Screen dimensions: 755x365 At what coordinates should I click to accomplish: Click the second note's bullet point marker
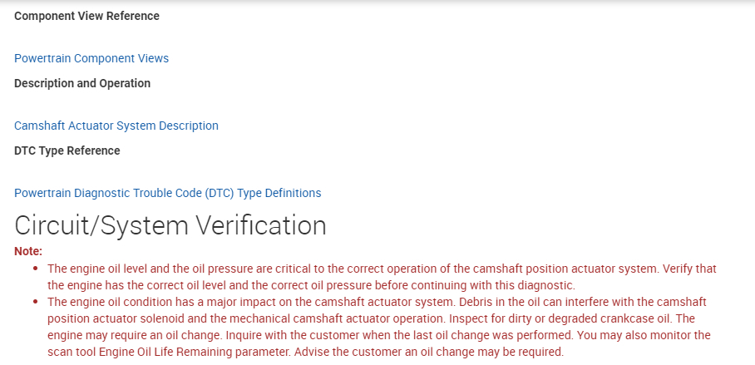click(35, 303)
